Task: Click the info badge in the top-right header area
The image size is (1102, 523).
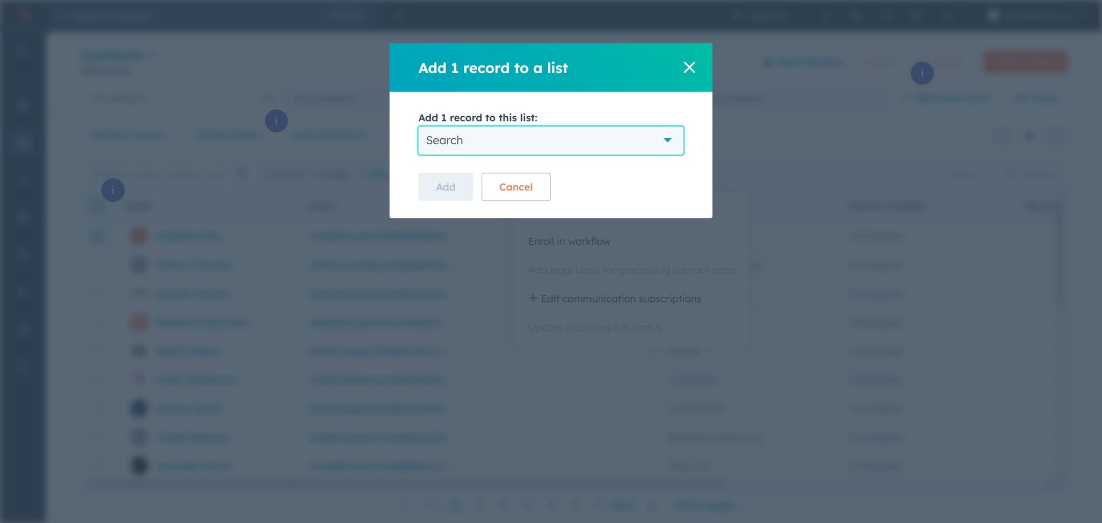Action: (922, 73)
